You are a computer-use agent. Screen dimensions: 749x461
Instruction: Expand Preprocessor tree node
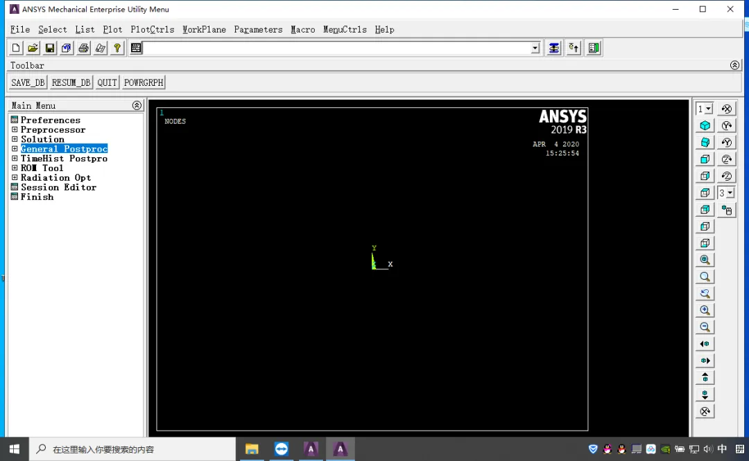15,129
